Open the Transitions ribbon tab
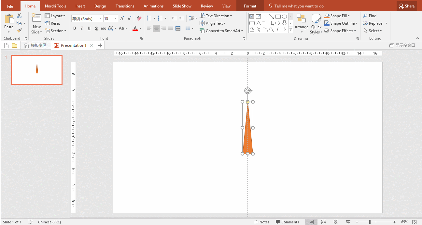422x225 pixels. click(x=125, y=6)
